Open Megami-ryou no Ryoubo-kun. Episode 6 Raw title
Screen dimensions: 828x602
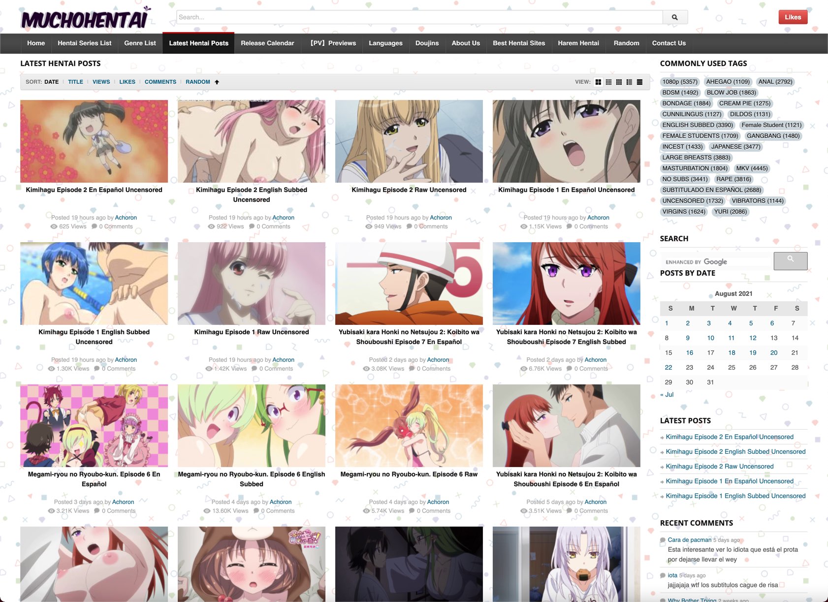409,474
